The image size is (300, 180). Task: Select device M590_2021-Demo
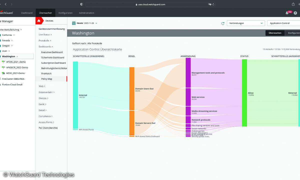pos(15,73)
